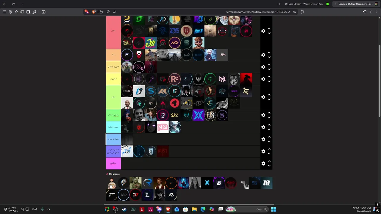Open Brave Shields lion icon

point(94,12)
